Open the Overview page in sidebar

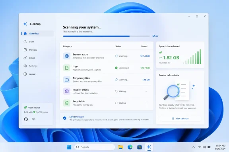coord(37,34)
